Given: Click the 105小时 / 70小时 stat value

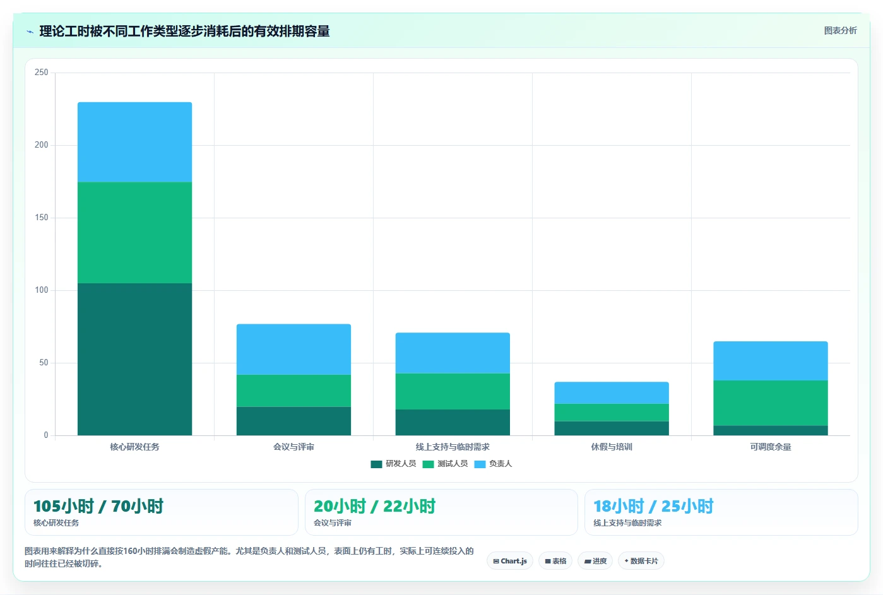Looking at the screenshot, I should (98, 506).
